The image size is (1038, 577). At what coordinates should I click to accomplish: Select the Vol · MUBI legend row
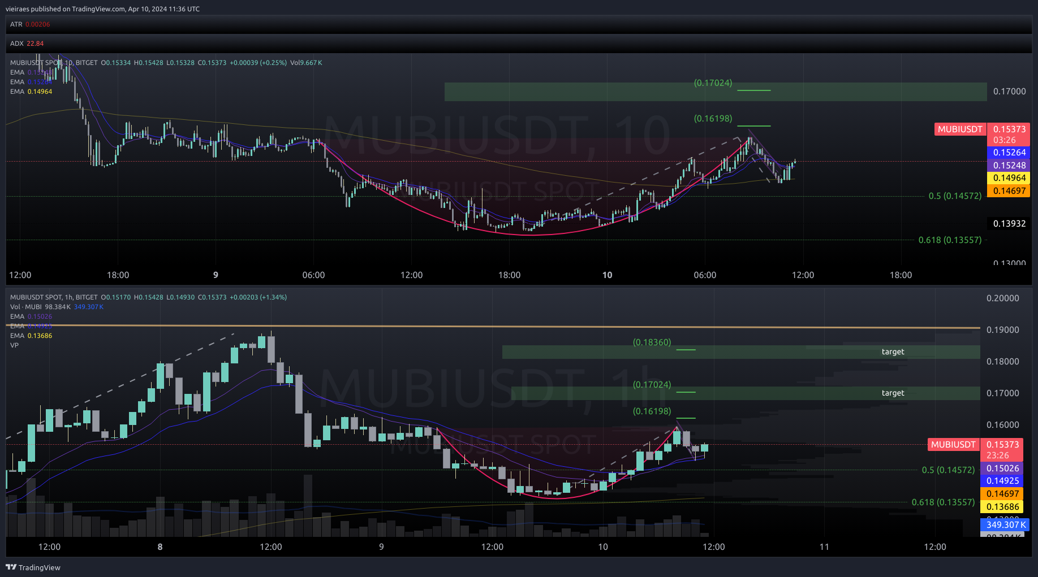(57, 307)
